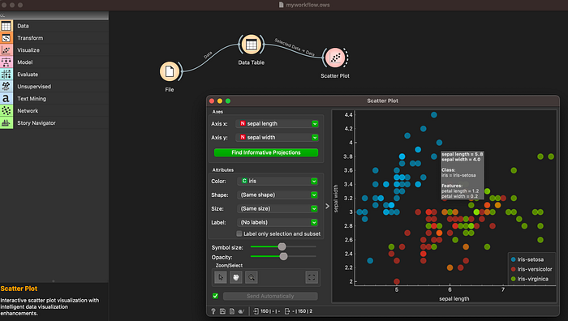Open the help question mark icon
568x321 pixels.
(x=213, y=311)
